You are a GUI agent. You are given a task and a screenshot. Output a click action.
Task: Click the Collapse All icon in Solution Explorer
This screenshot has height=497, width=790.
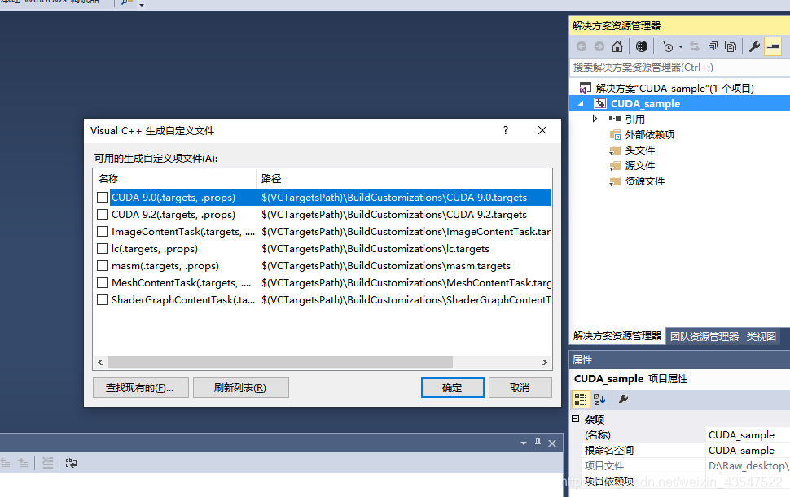pyautogui.click(x=713, y=46)
